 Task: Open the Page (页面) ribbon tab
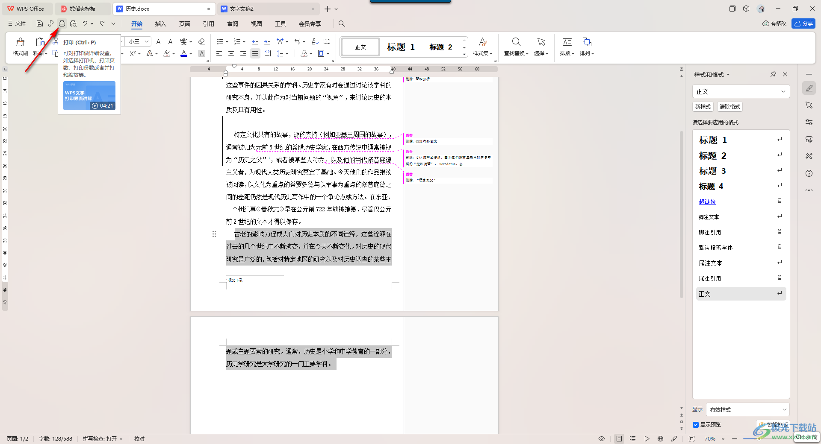tap(185, 24)
